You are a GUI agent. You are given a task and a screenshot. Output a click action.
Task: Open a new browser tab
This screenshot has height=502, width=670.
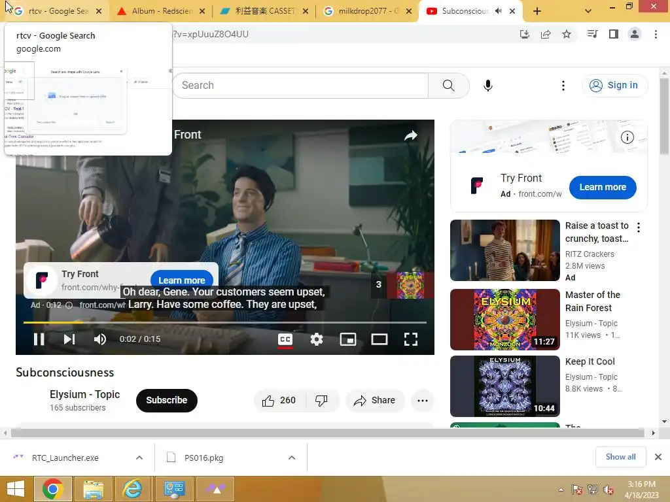tap(537, 12)
